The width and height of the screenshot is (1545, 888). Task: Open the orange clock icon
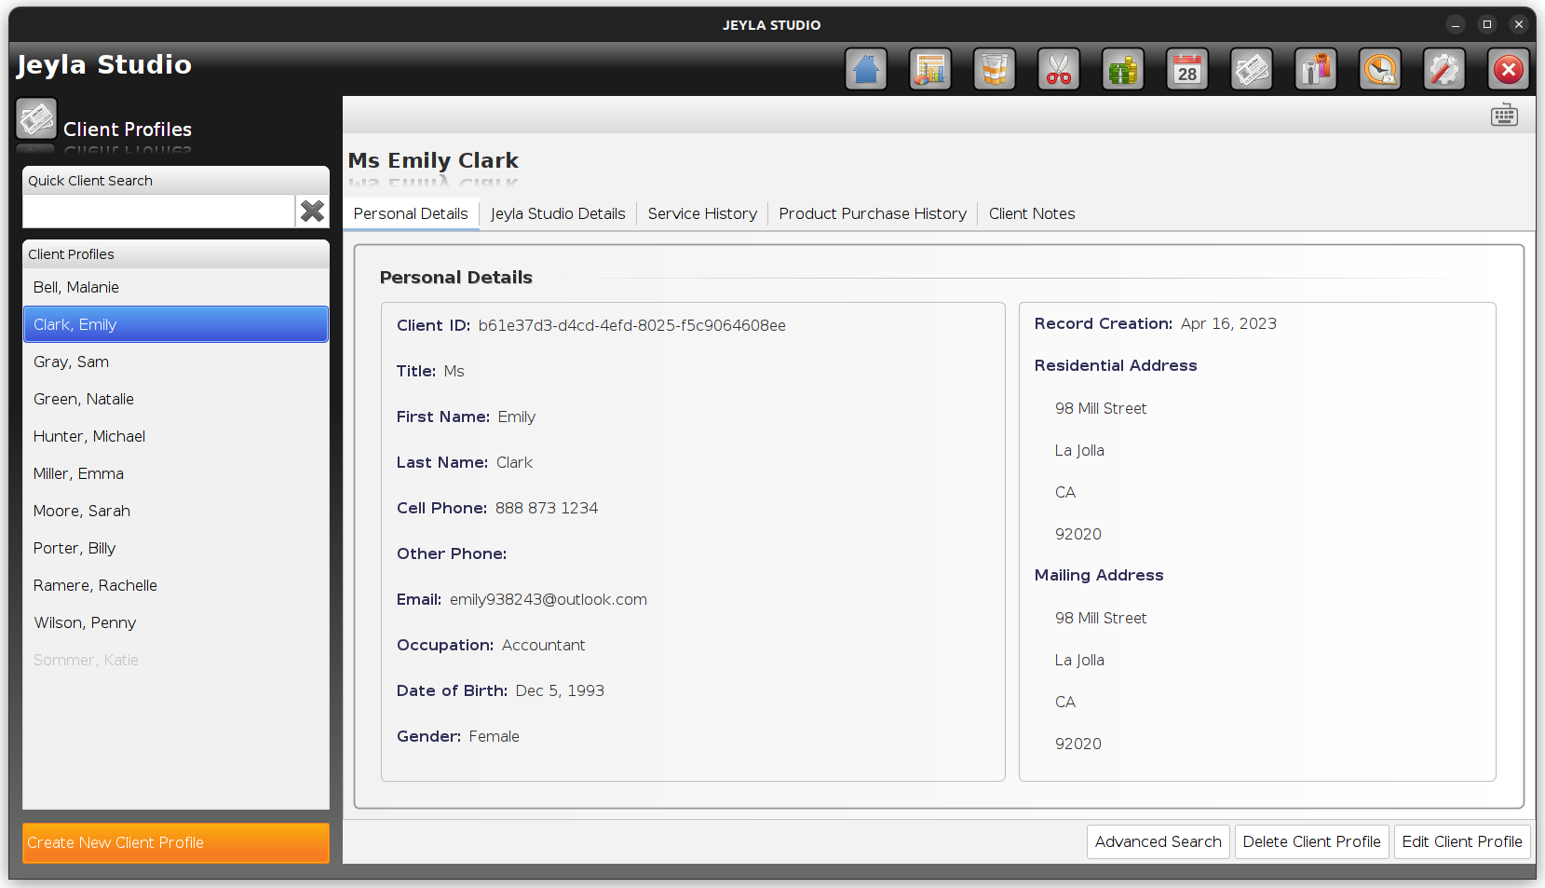(x=1380, y=69)
